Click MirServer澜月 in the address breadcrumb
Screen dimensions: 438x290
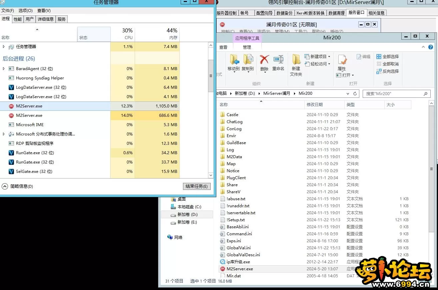pos(277,93)
